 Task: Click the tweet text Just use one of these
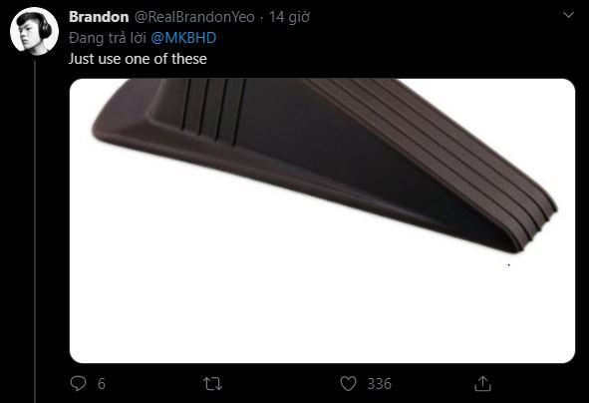(138, 59)
